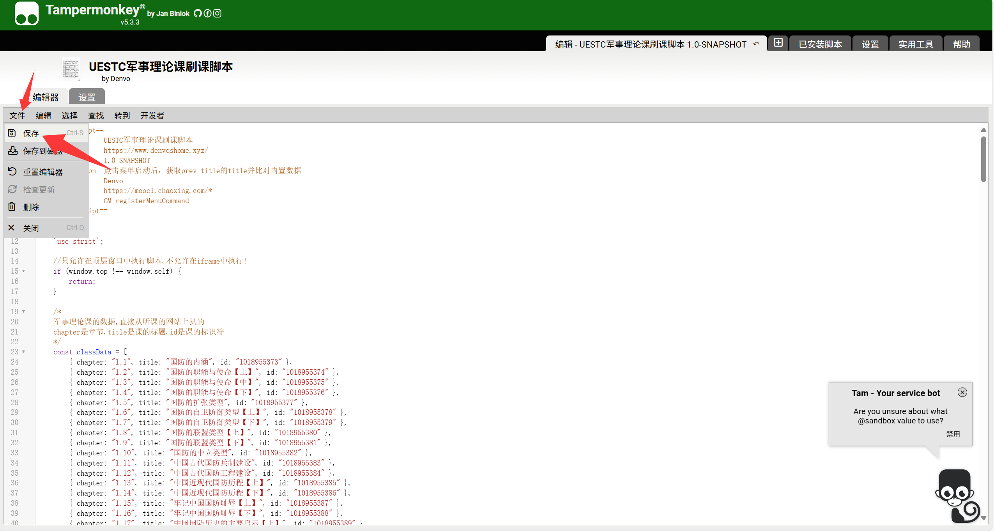Viewport: 994px width, 531px height.
Task: Select 保存 in the file menu
Action: pyautogui.click(x=31, y=133)
